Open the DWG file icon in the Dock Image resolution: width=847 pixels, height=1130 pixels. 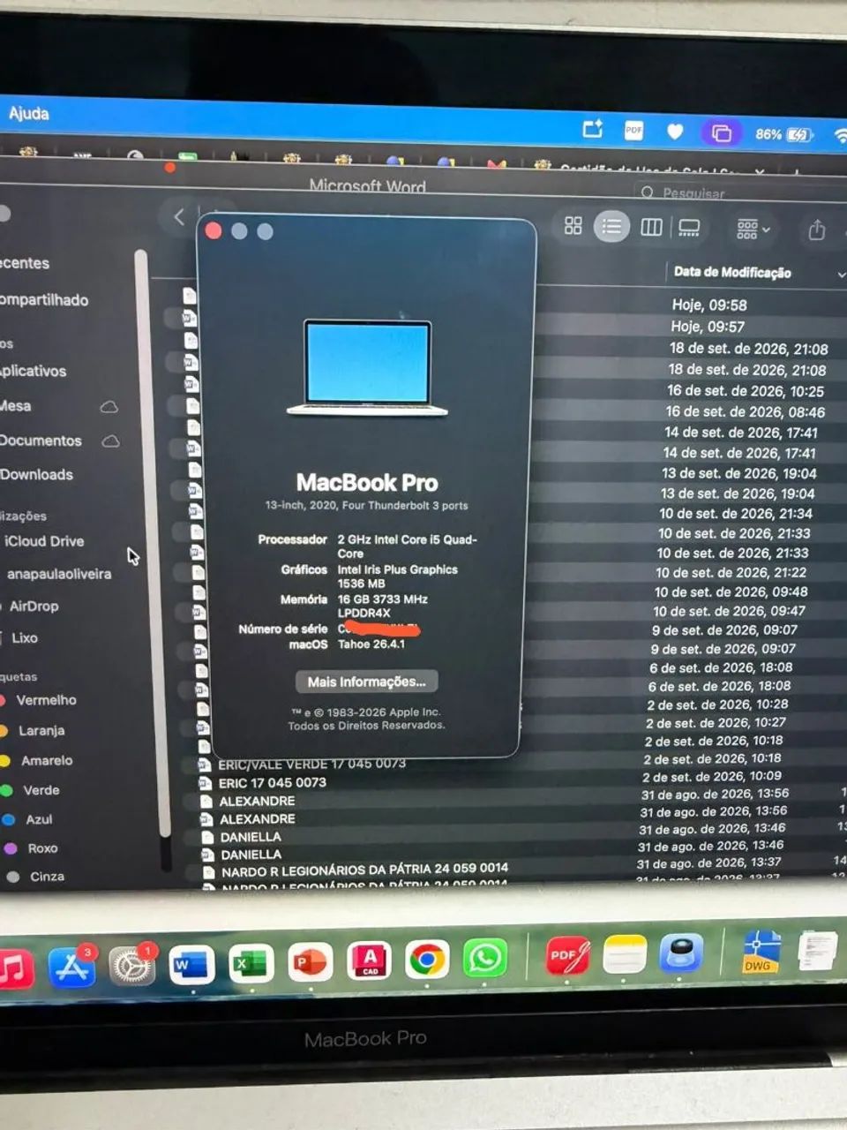click(761, 952)
